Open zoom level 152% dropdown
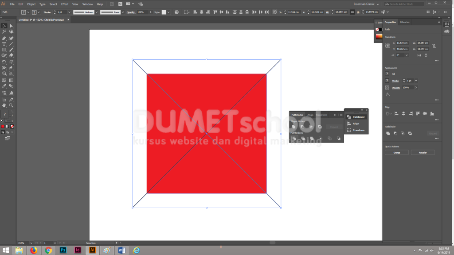Screen dimensions: 454x255 [31, 243]
